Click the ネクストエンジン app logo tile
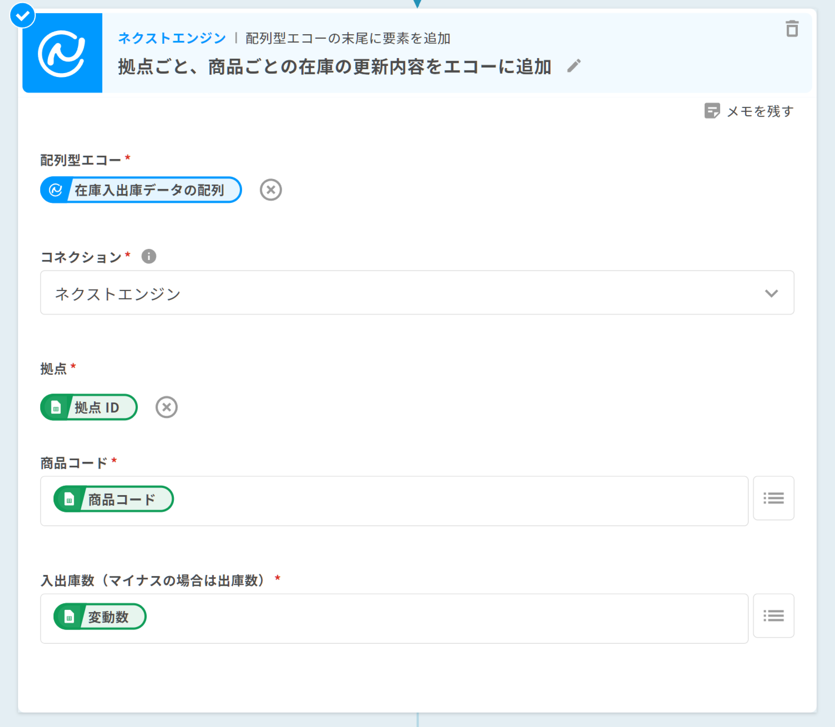This screenshot has width=835, height=727. tap(62, 53)
